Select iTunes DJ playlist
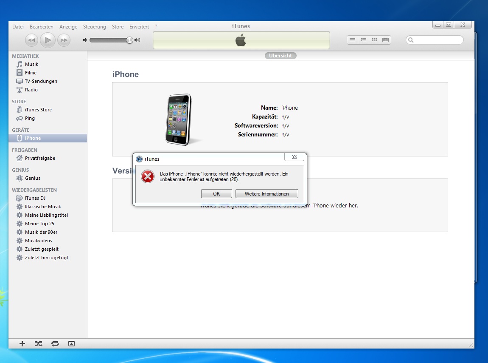 (35, 198)
